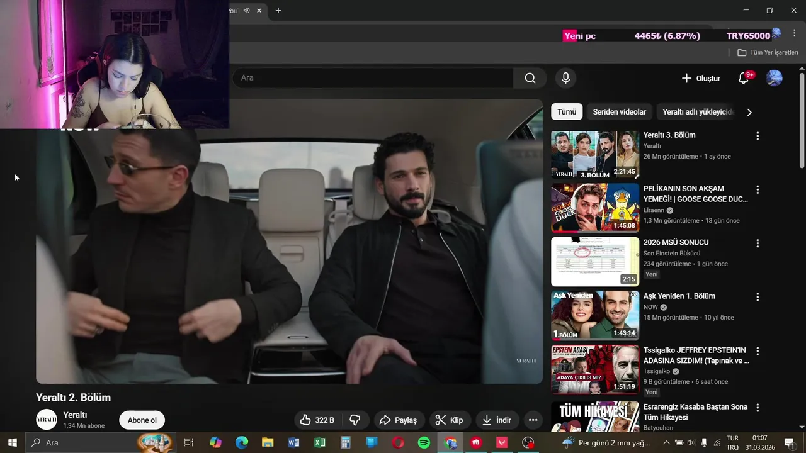Click the İndir download button

coord(497,420)
